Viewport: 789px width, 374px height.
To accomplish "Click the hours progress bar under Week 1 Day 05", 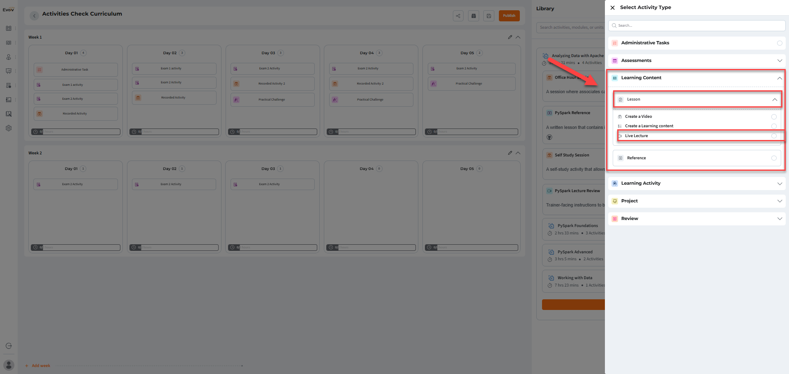I will pyautogui.click(x=471, y=132).
